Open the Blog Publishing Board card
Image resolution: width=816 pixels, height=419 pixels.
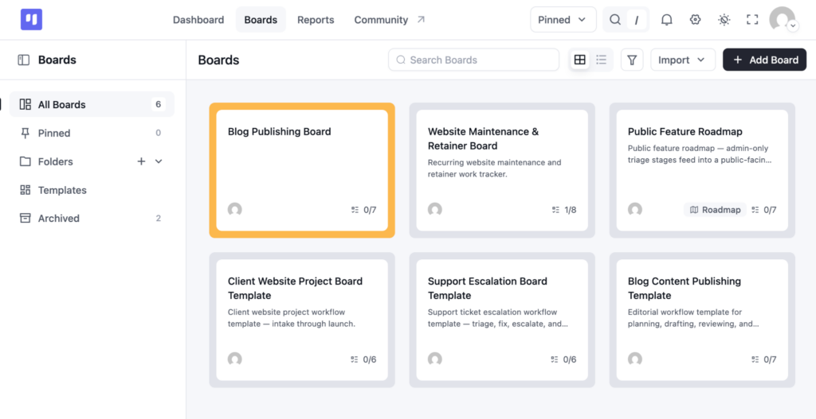coord(302,170)
